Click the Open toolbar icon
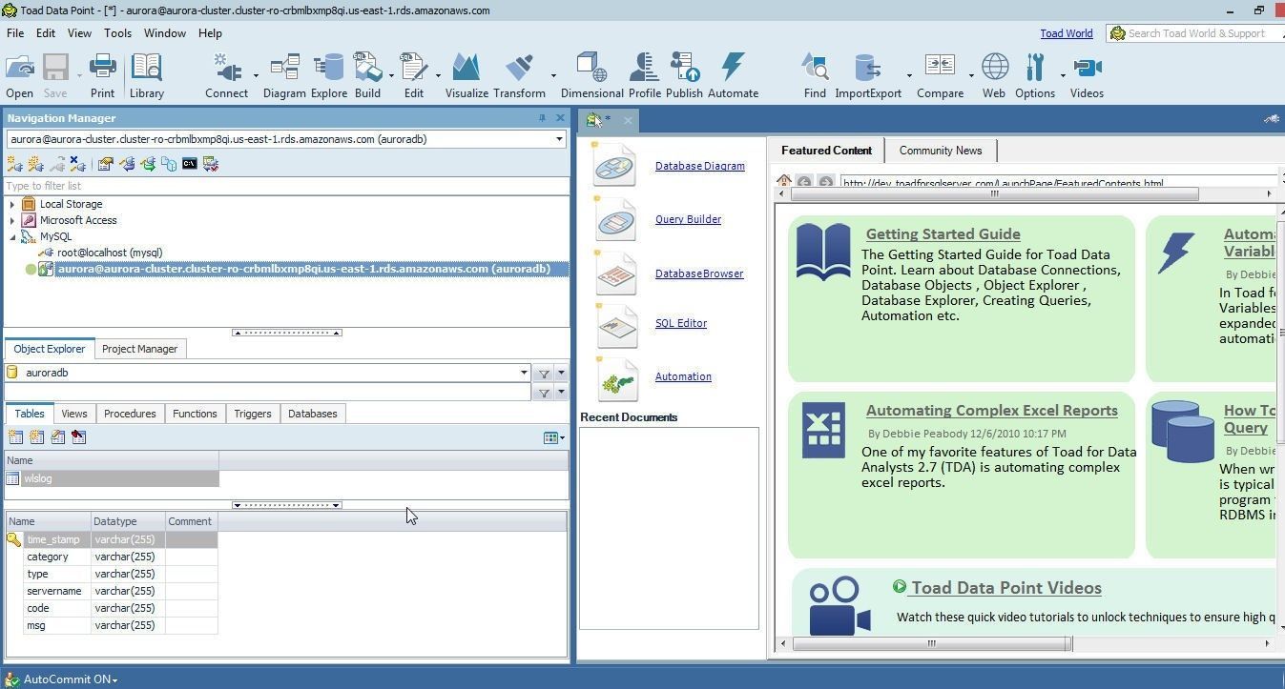This screenshot has height=689, width=1285. (19, 76)
